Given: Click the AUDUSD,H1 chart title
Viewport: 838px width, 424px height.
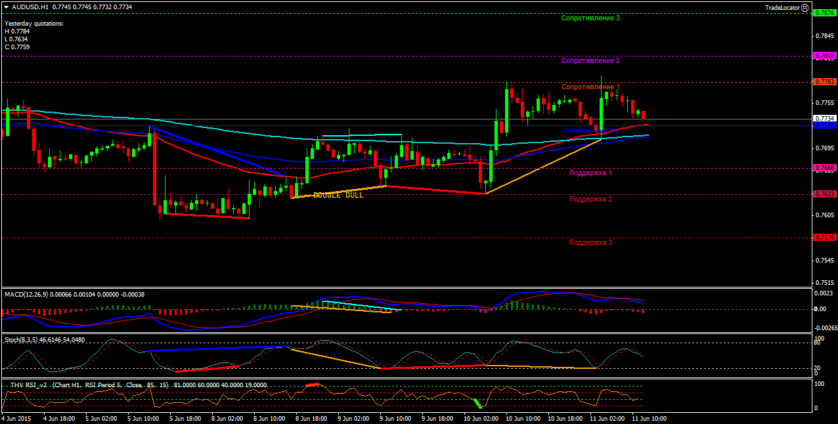Looking at the screenshot, I should pyautogui.click(x=30, y=7).
